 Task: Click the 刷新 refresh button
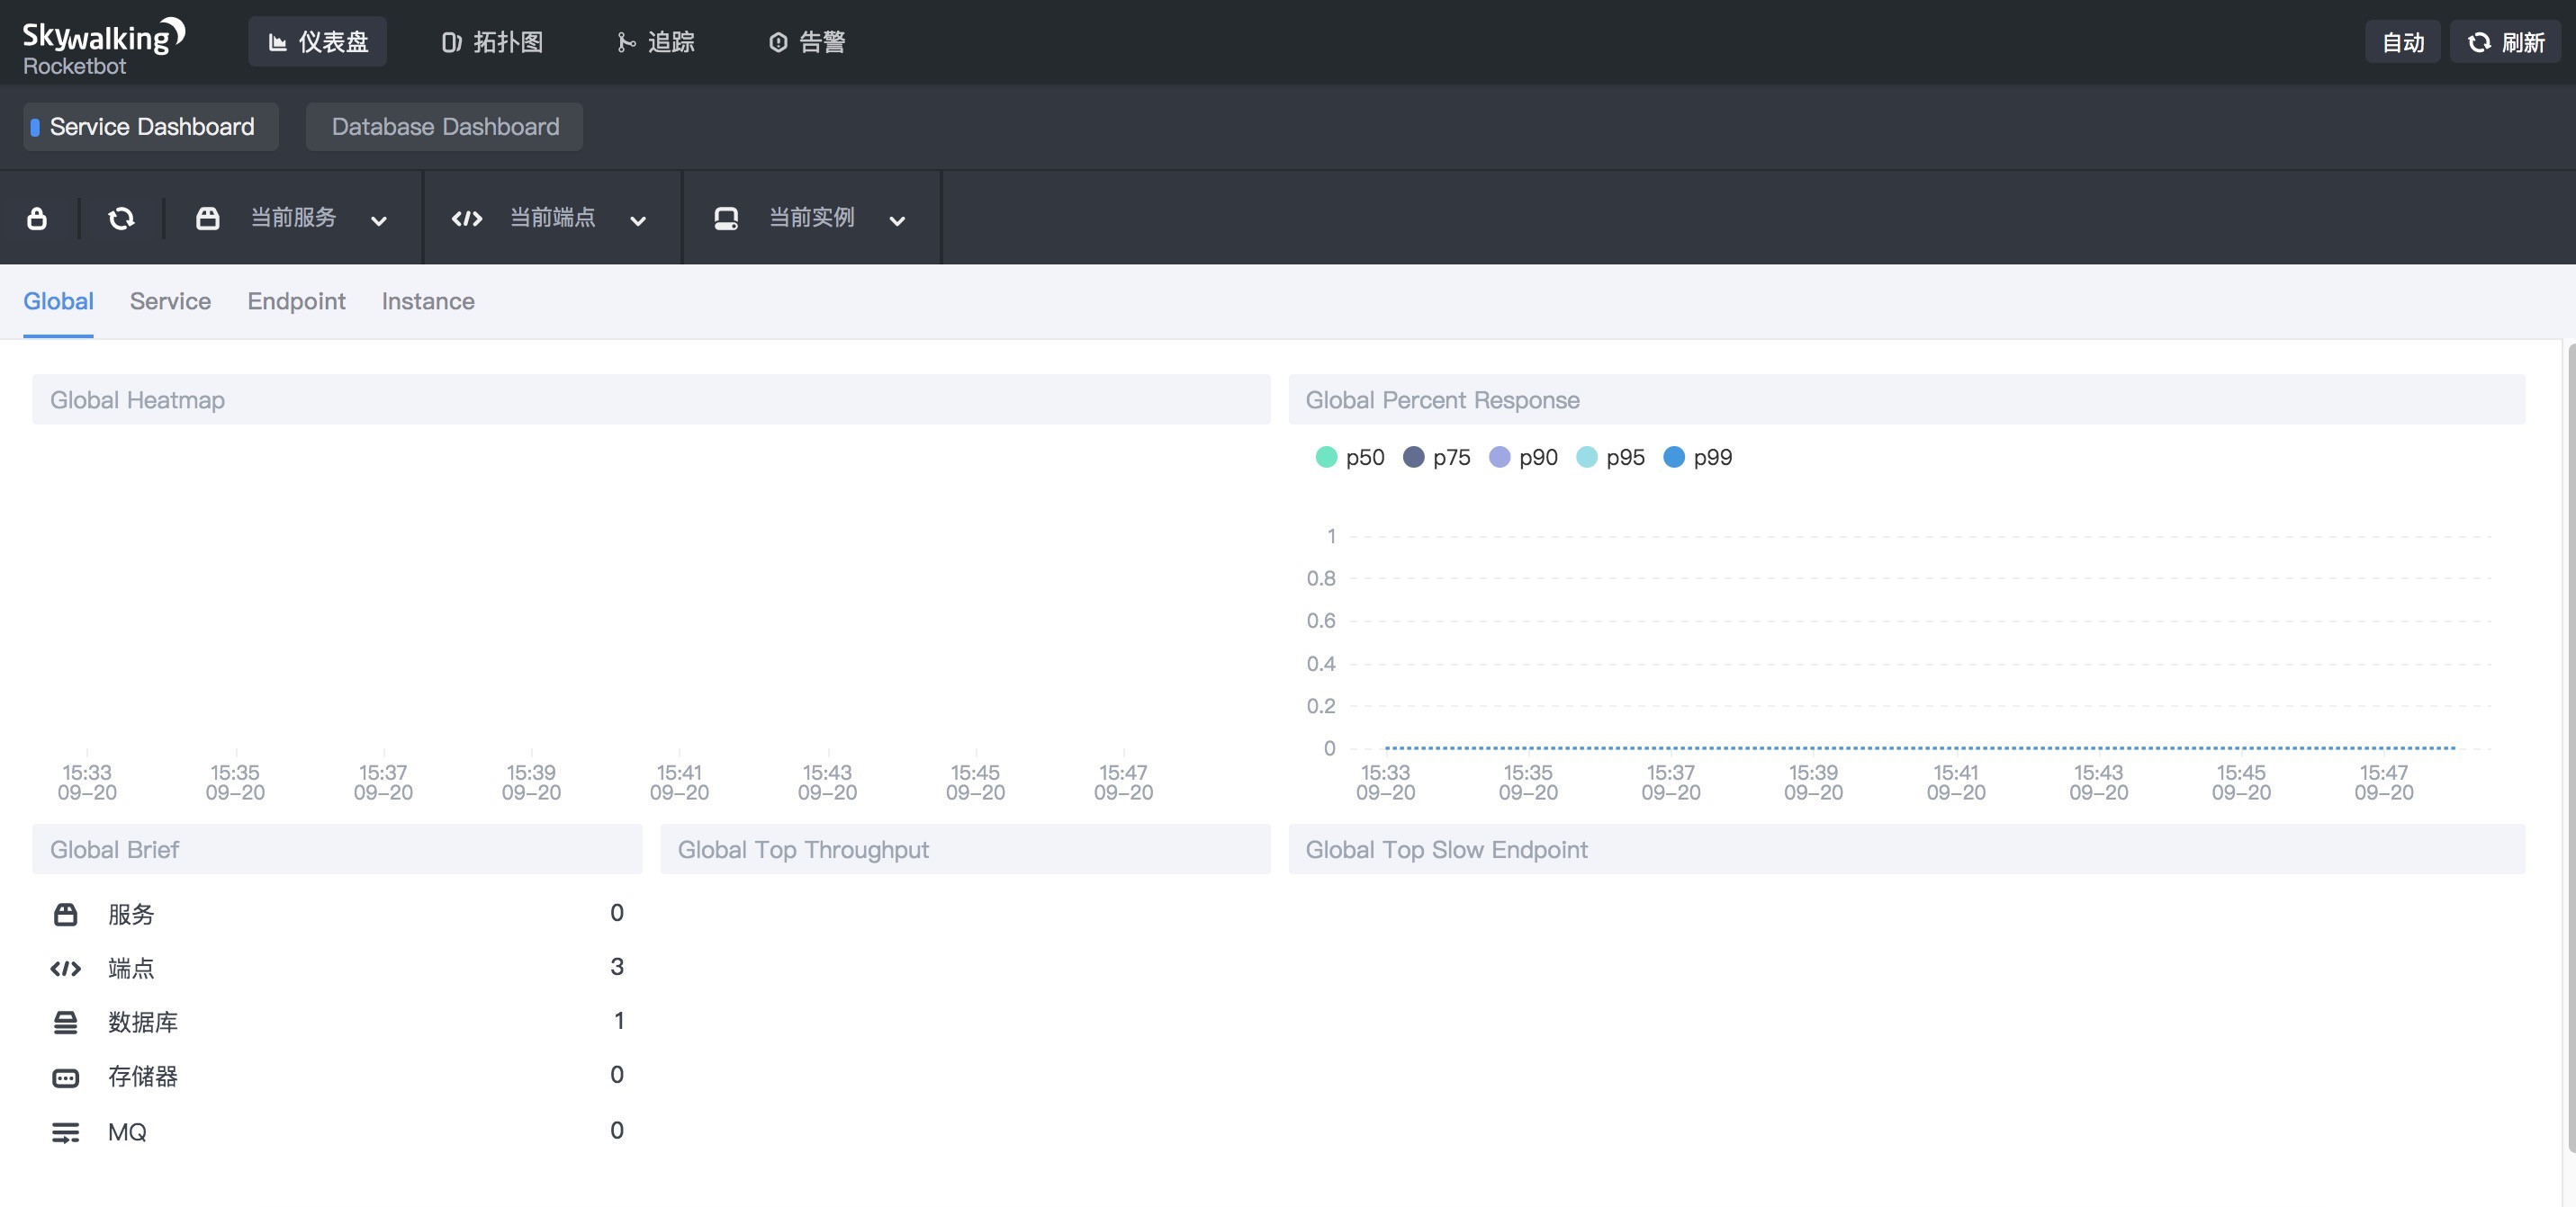point(2505,42)
